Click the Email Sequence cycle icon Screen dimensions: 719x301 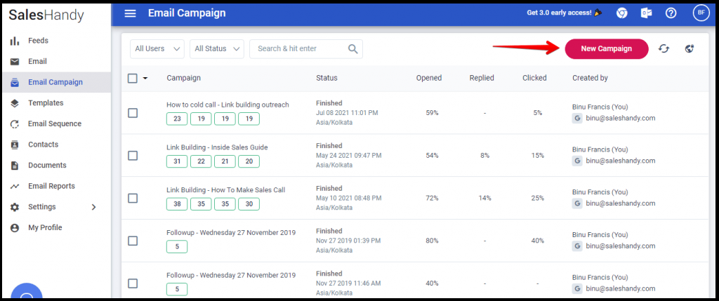point(15,123)
